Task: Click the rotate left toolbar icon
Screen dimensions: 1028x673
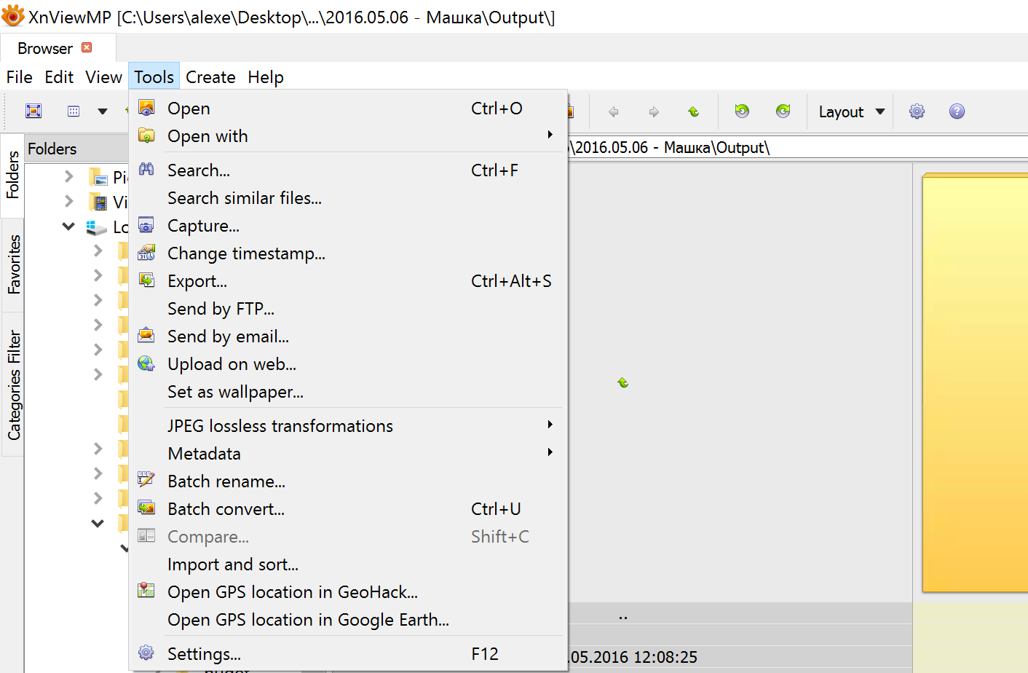Action: (742, 111)
